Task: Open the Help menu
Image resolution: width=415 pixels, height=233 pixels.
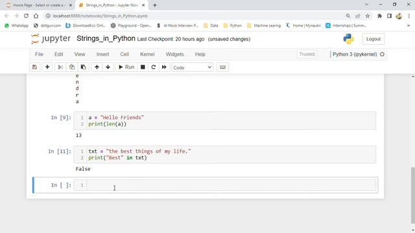Action: [x=200, y=54]
